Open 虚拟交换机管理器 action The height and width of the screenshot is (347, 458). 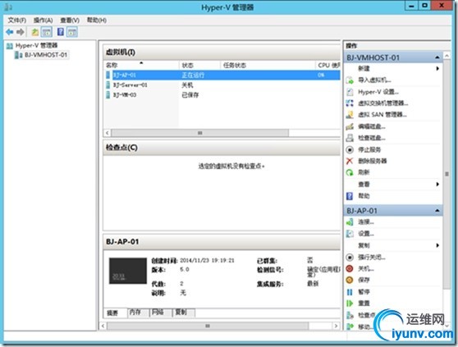pos(382,103)
